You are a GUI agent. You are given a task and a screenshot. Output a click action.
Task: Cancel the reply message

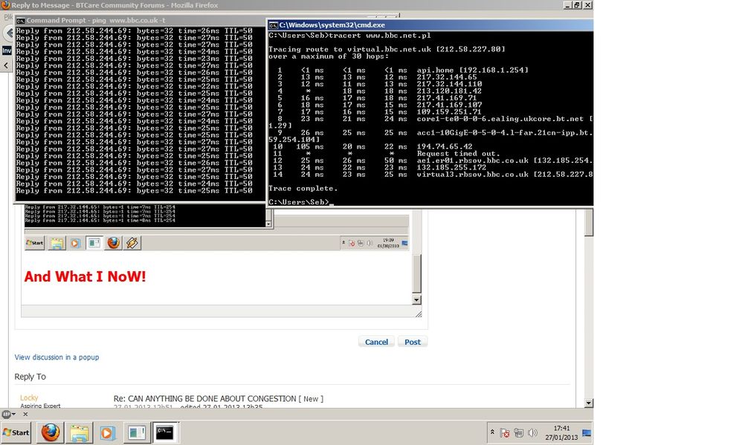click(x=376, y=342)
